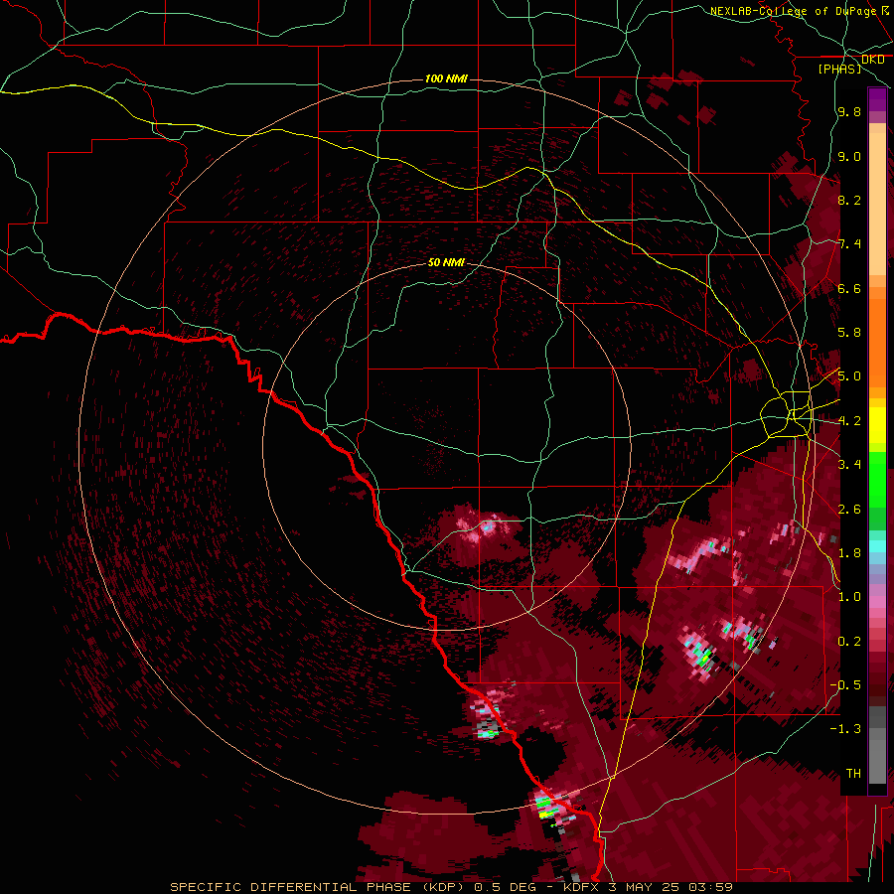Click SPECIFIC DIFFERENTIAL PHASE in the caption
894x894 pixels.
(290, 887)
